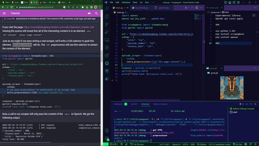Screen dimensions: 259x146
Task: Open the Go menu in VS Code
Action: 141,2
